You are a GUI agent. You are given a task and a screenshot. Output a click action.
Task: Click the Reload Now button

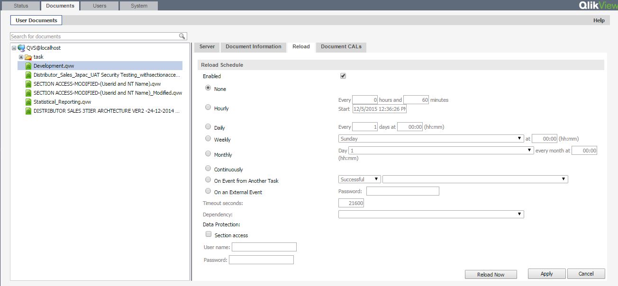(x=491, y=275)
